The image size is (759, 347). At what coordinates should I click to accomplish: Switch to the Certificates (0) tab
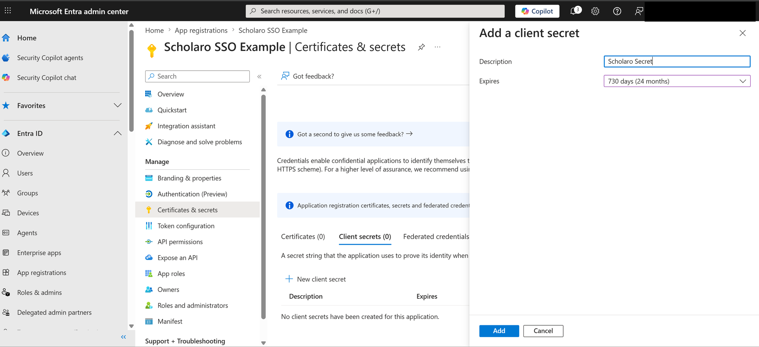303,237
